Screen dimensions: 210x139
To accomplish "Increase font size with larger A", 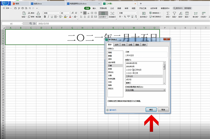I will [72, 13].
